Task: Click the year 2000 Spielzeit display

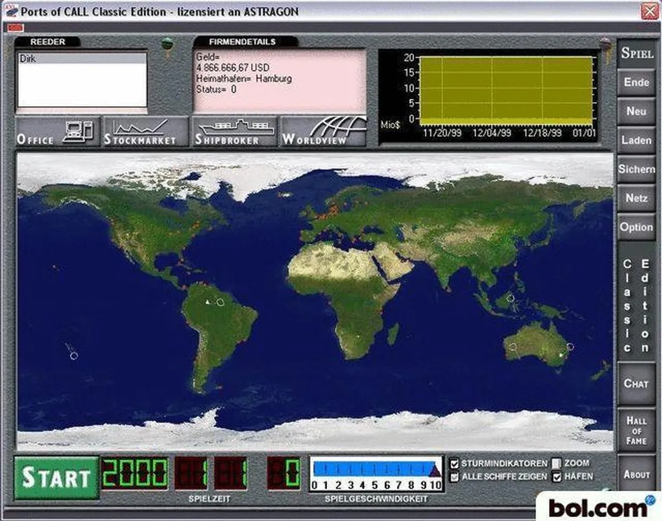Action: [x=135, y=474]
